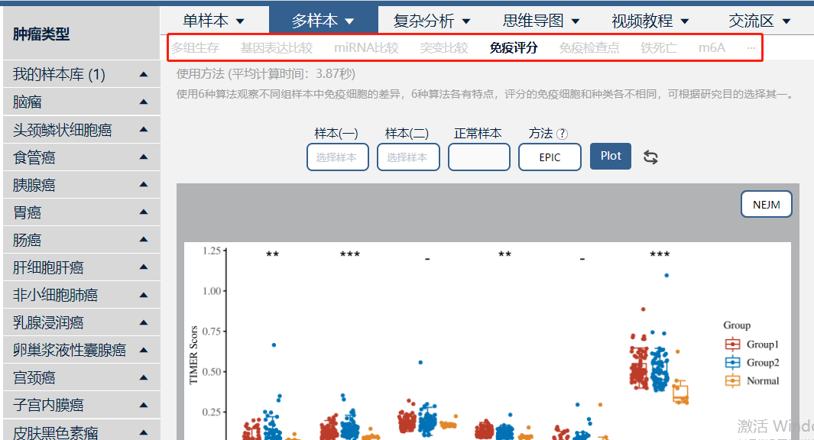Switch to the 基因表达比较 tab
814x440 pixels.
pos(276,47)
